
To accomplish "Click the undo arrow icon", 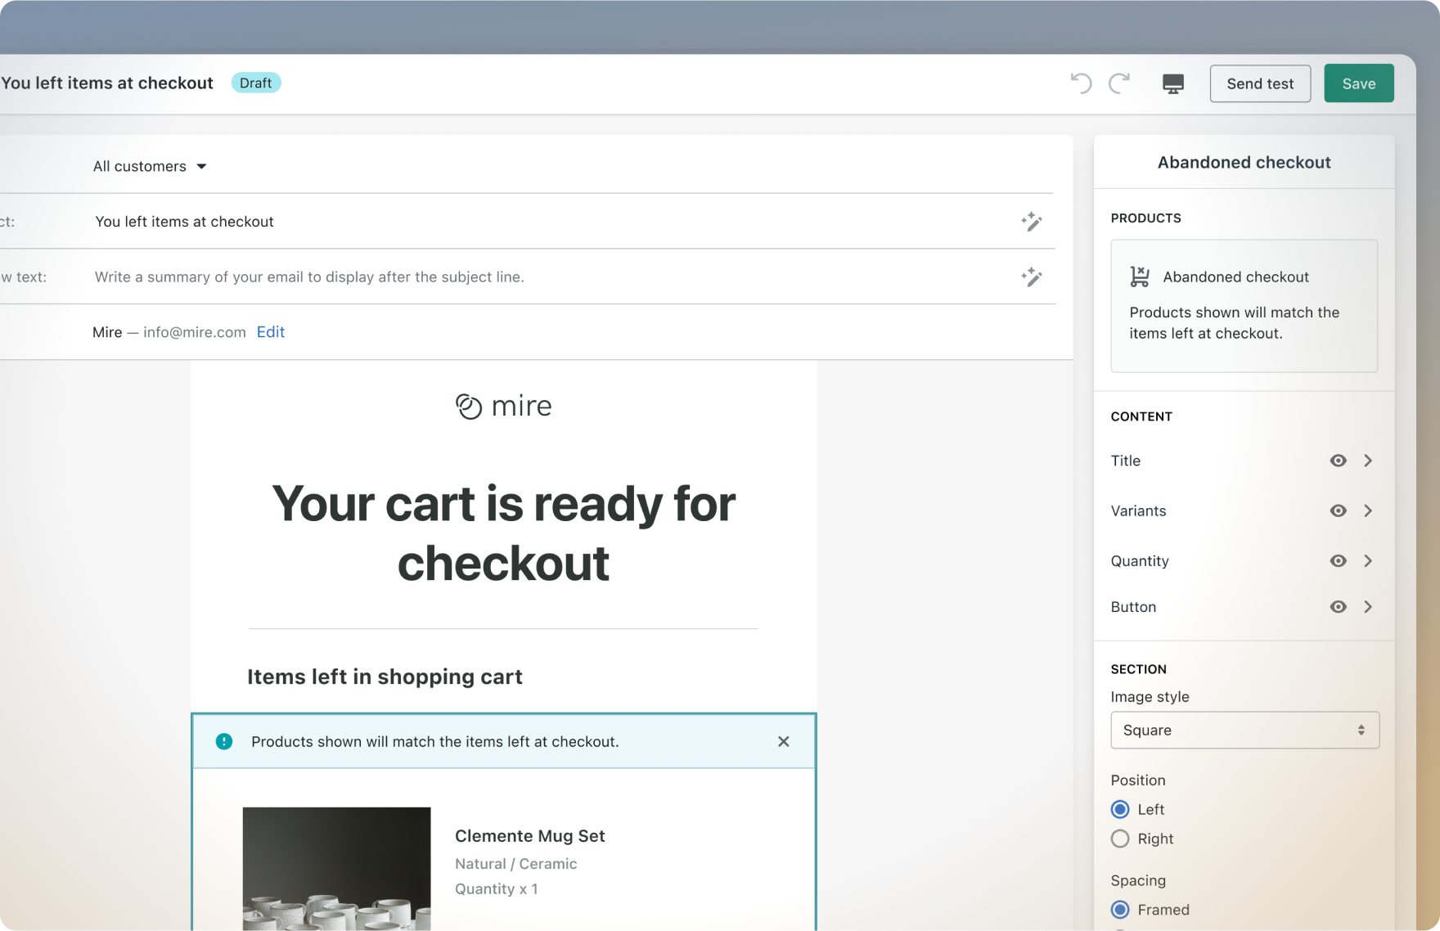I will [1081, 83].
